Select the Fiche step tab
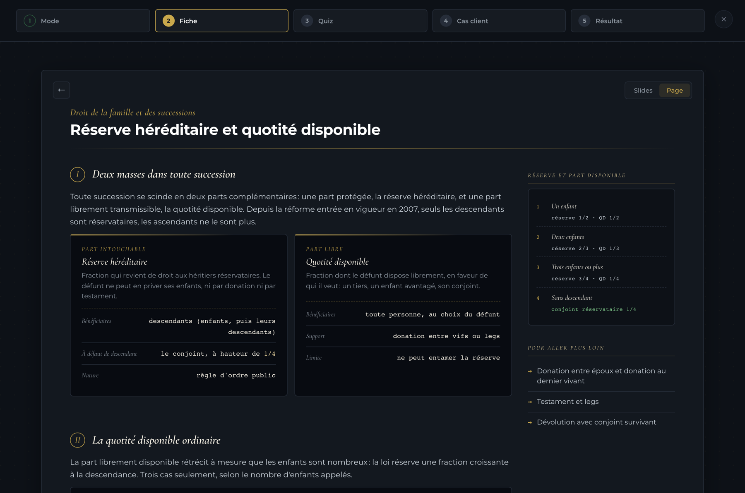 [221, 21]
